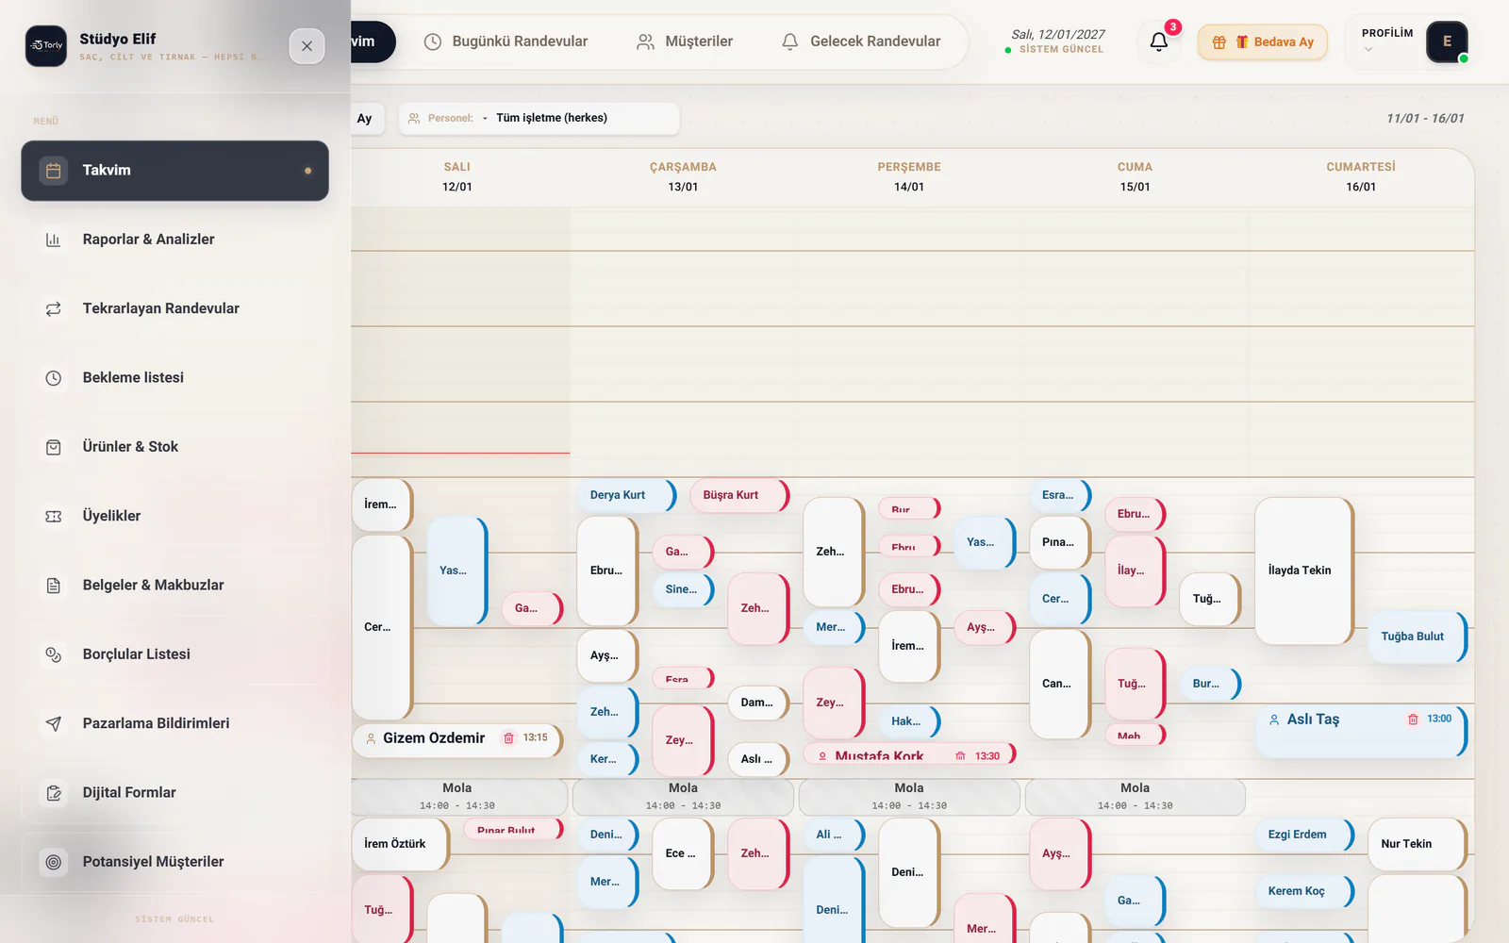Open the Ezgi Erdem appointment
This screenshot has width=1509, height=943.
(1304, 835)
